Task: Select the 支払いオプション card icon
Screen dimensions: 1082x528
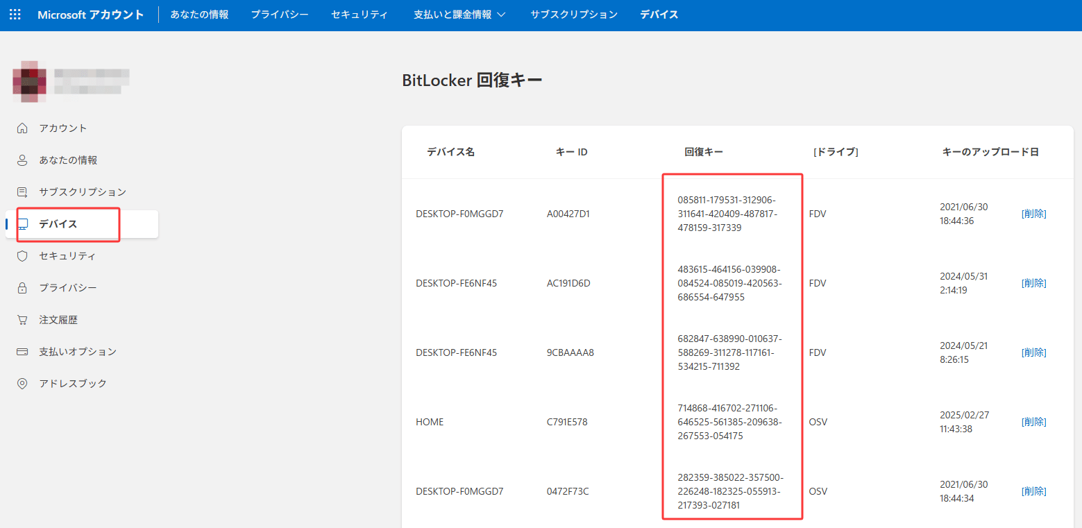Action: (x=22, y=351)
